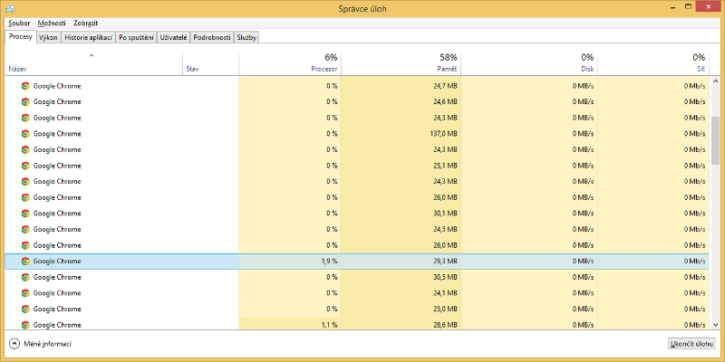Image resolution: width=725 pixels, height=362 pixels.
Task: Click the Task Manager icon in title bar
Action: click(9, 8)
